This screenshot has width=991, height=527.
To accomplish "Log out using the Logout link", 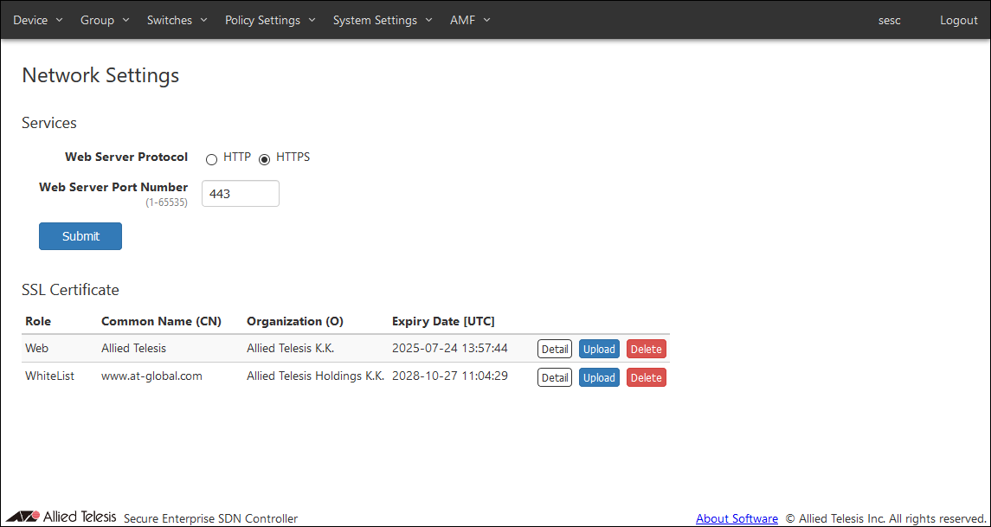I will pyautogui.click(x=958, y=20).
